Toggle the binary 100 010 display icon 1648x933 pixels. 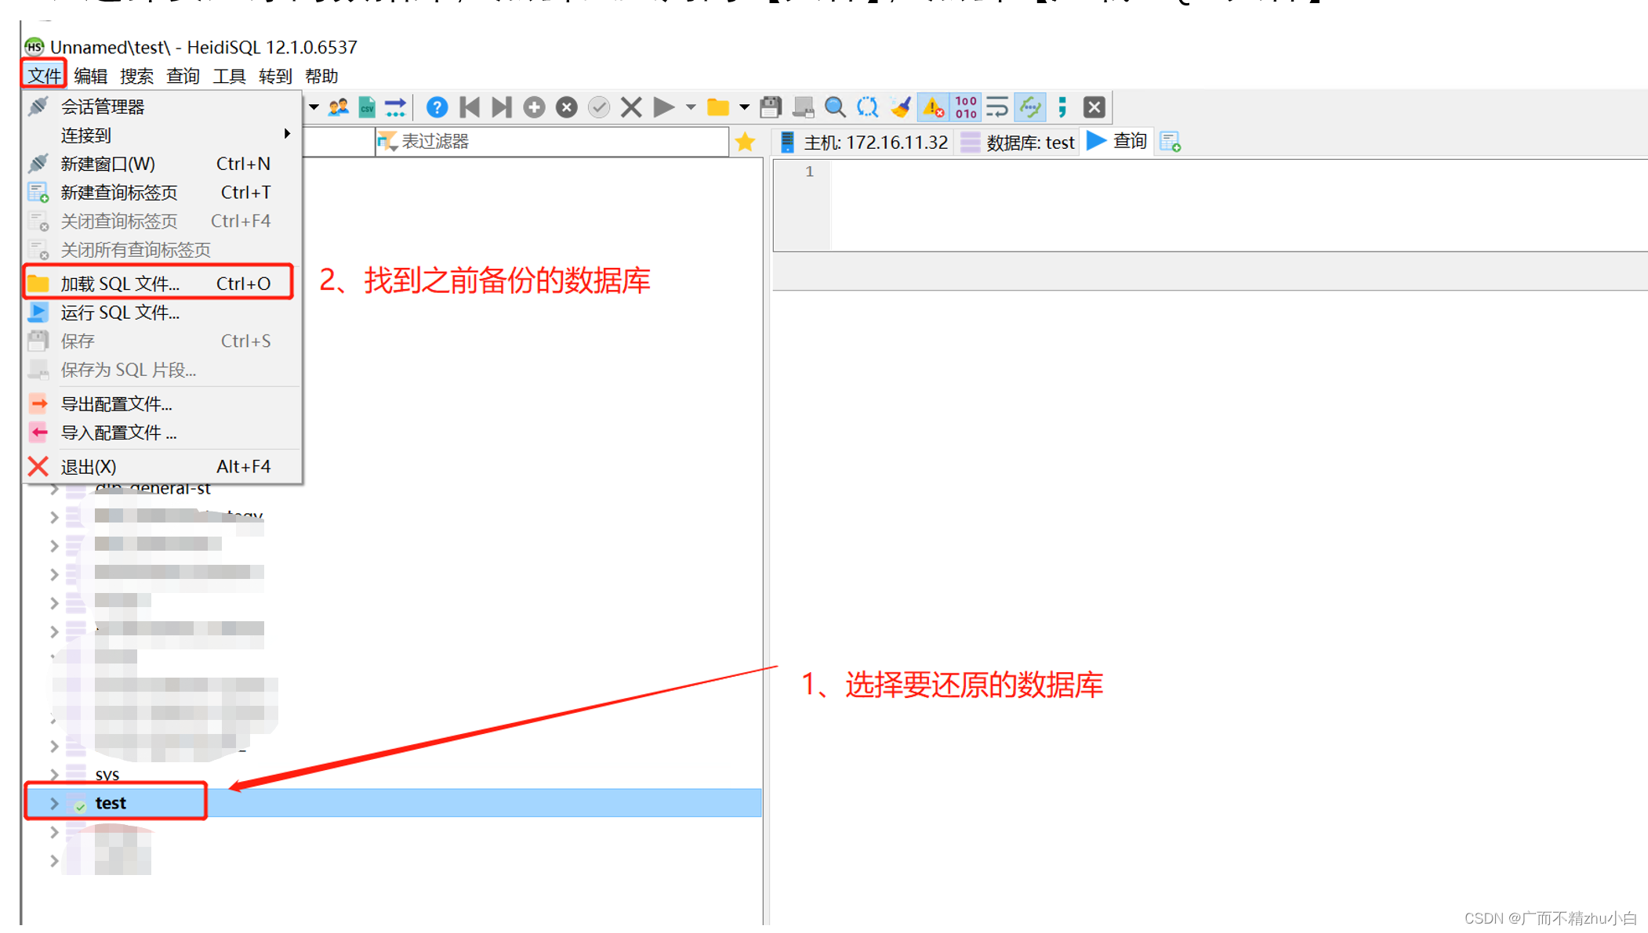point(966,107)
